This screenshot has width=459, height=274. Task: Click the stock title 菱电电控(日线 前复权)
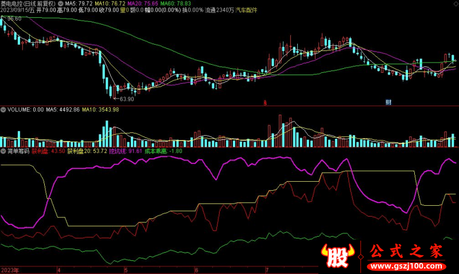[28, 3]
